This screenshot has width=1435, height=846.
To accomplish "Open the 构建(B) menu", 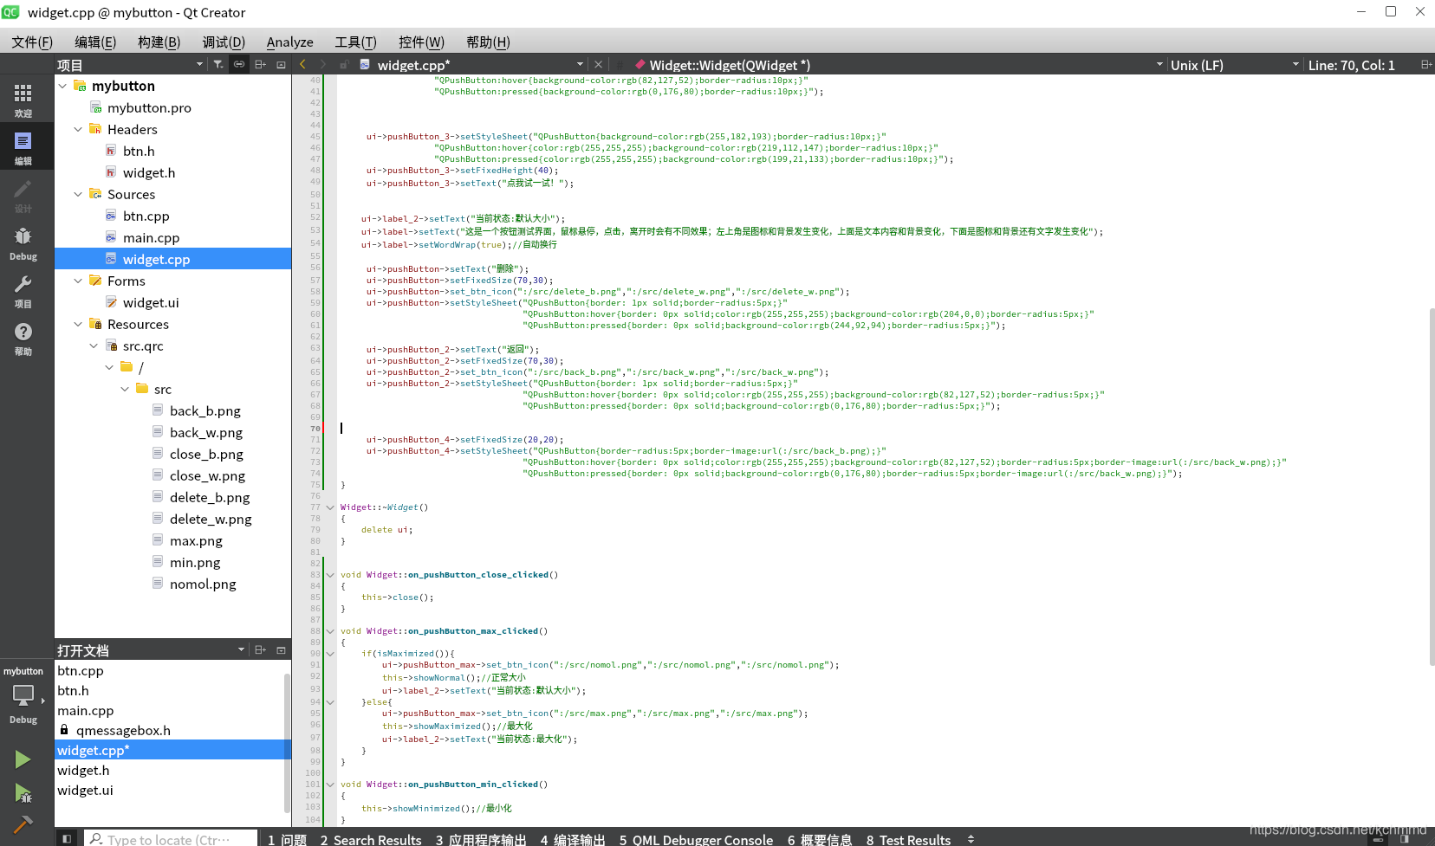I will (159, 42).
